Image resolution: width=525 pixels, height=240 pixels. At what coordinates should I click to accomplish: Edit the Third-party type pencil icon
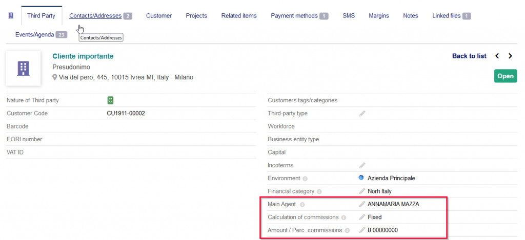pyautogui.click(x=362, y=114)
